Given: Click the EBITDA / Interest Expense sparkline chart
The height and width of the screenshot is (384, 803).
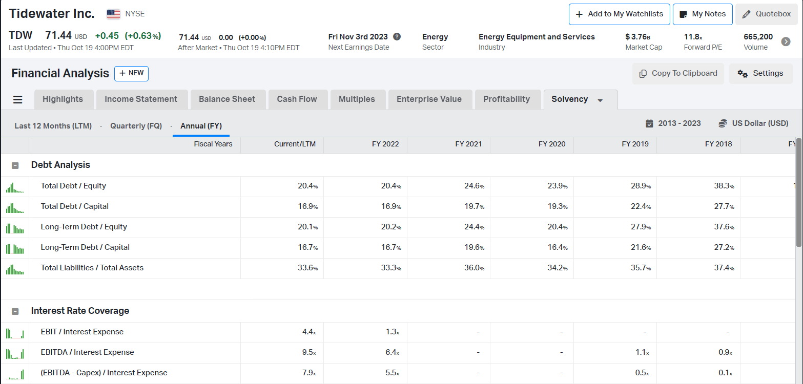Looking at the screenshot, I should 15,353.
